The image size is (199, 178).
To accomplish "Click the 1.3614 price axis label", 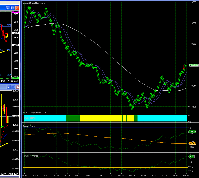I will (x=193, y=86).
